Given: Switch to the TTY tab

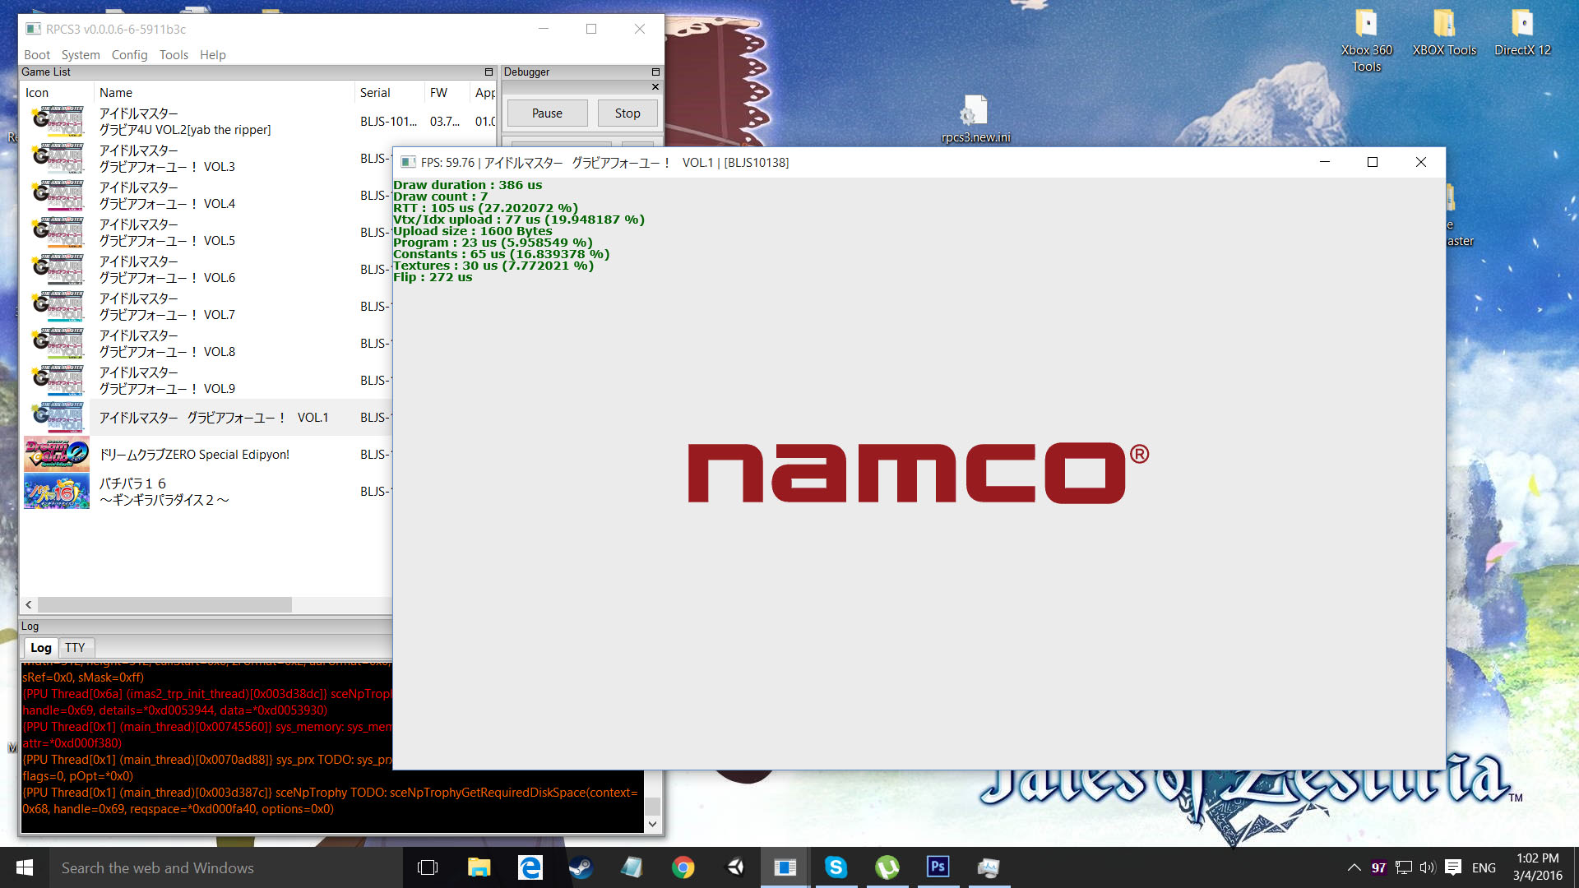Looking at the screenshot, I should click(75, 648).
